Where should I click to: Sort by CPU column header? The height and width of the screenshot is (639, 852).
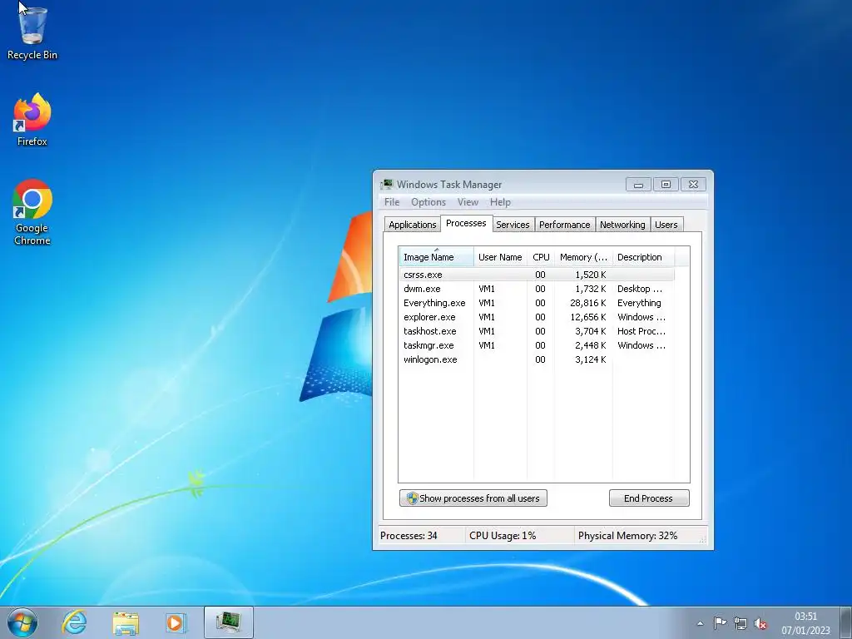tap(541, 257)
